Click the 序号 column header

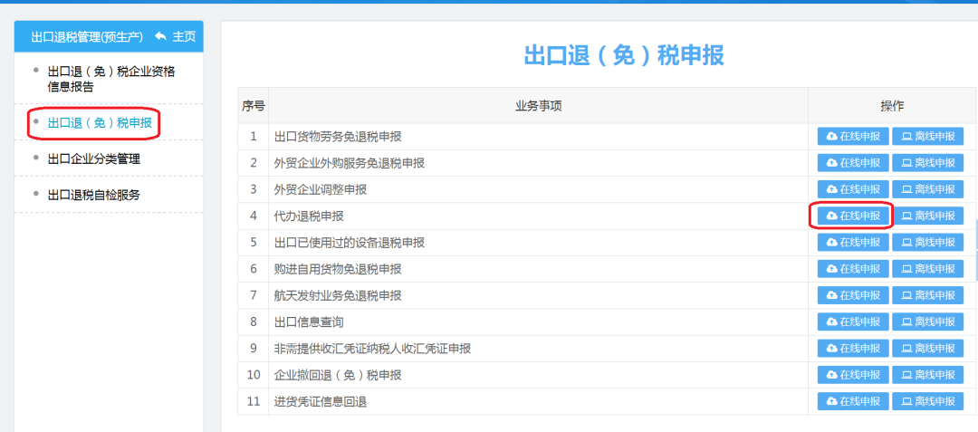coord(254,106)
